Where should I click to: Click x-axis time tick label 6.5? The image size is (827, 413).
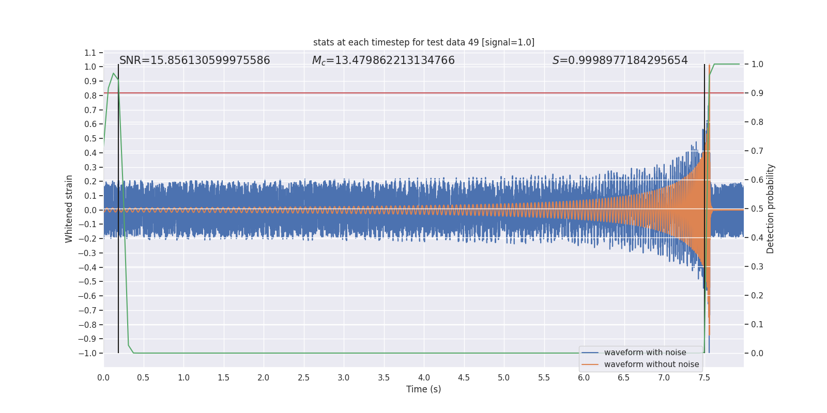pos(624,378)
